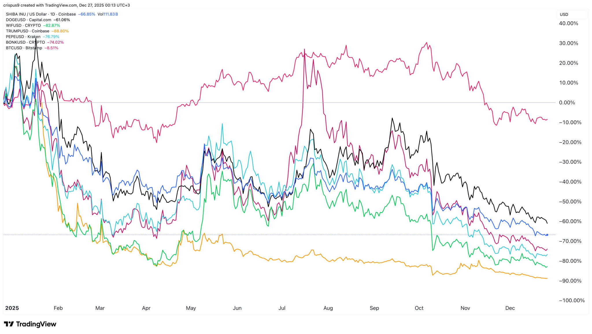Click the Oct label on time axis
This screenshot has height=334, width=592.
419,308
